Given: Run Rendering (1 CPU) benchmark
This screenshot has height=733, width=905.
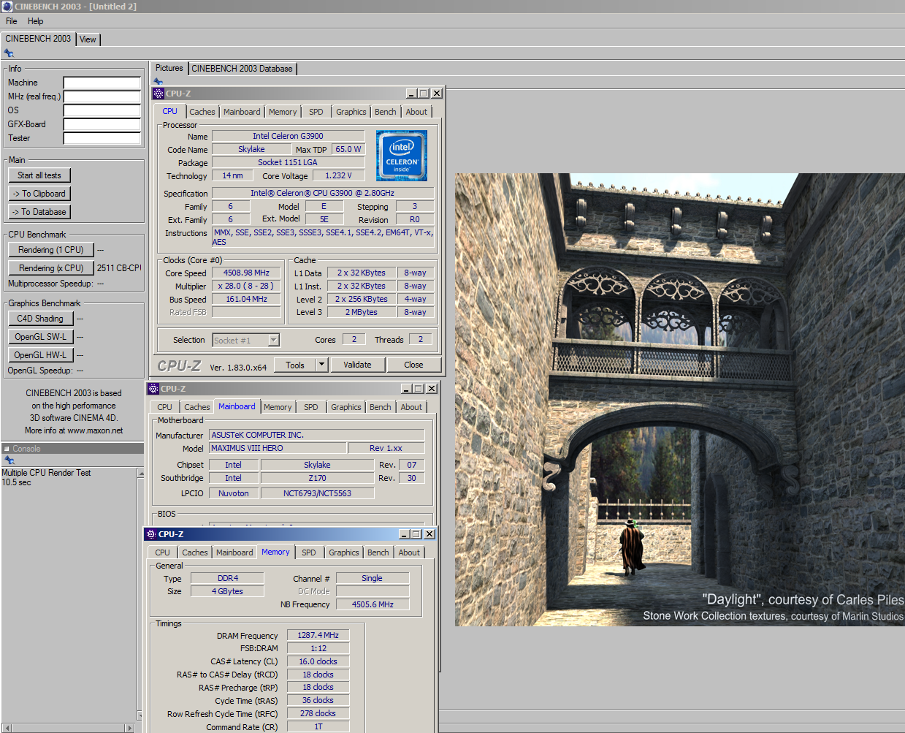Looking at the screenshot, I should coord(51,250).
